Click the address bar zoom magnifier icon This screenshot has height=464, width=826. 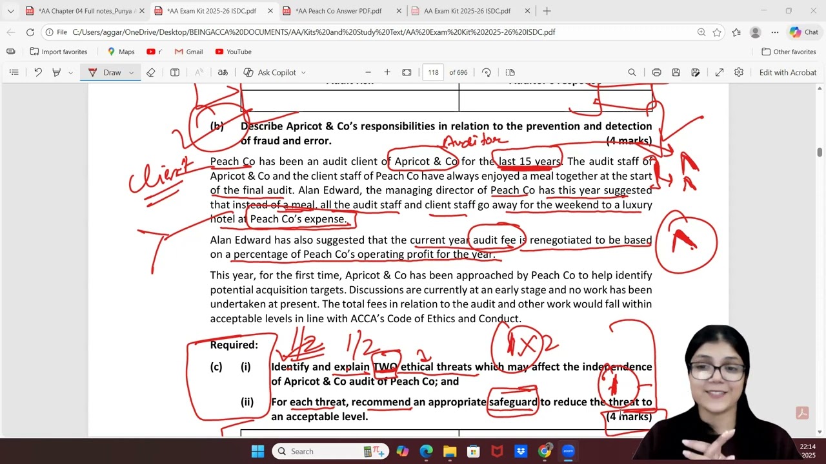point(701,32)
